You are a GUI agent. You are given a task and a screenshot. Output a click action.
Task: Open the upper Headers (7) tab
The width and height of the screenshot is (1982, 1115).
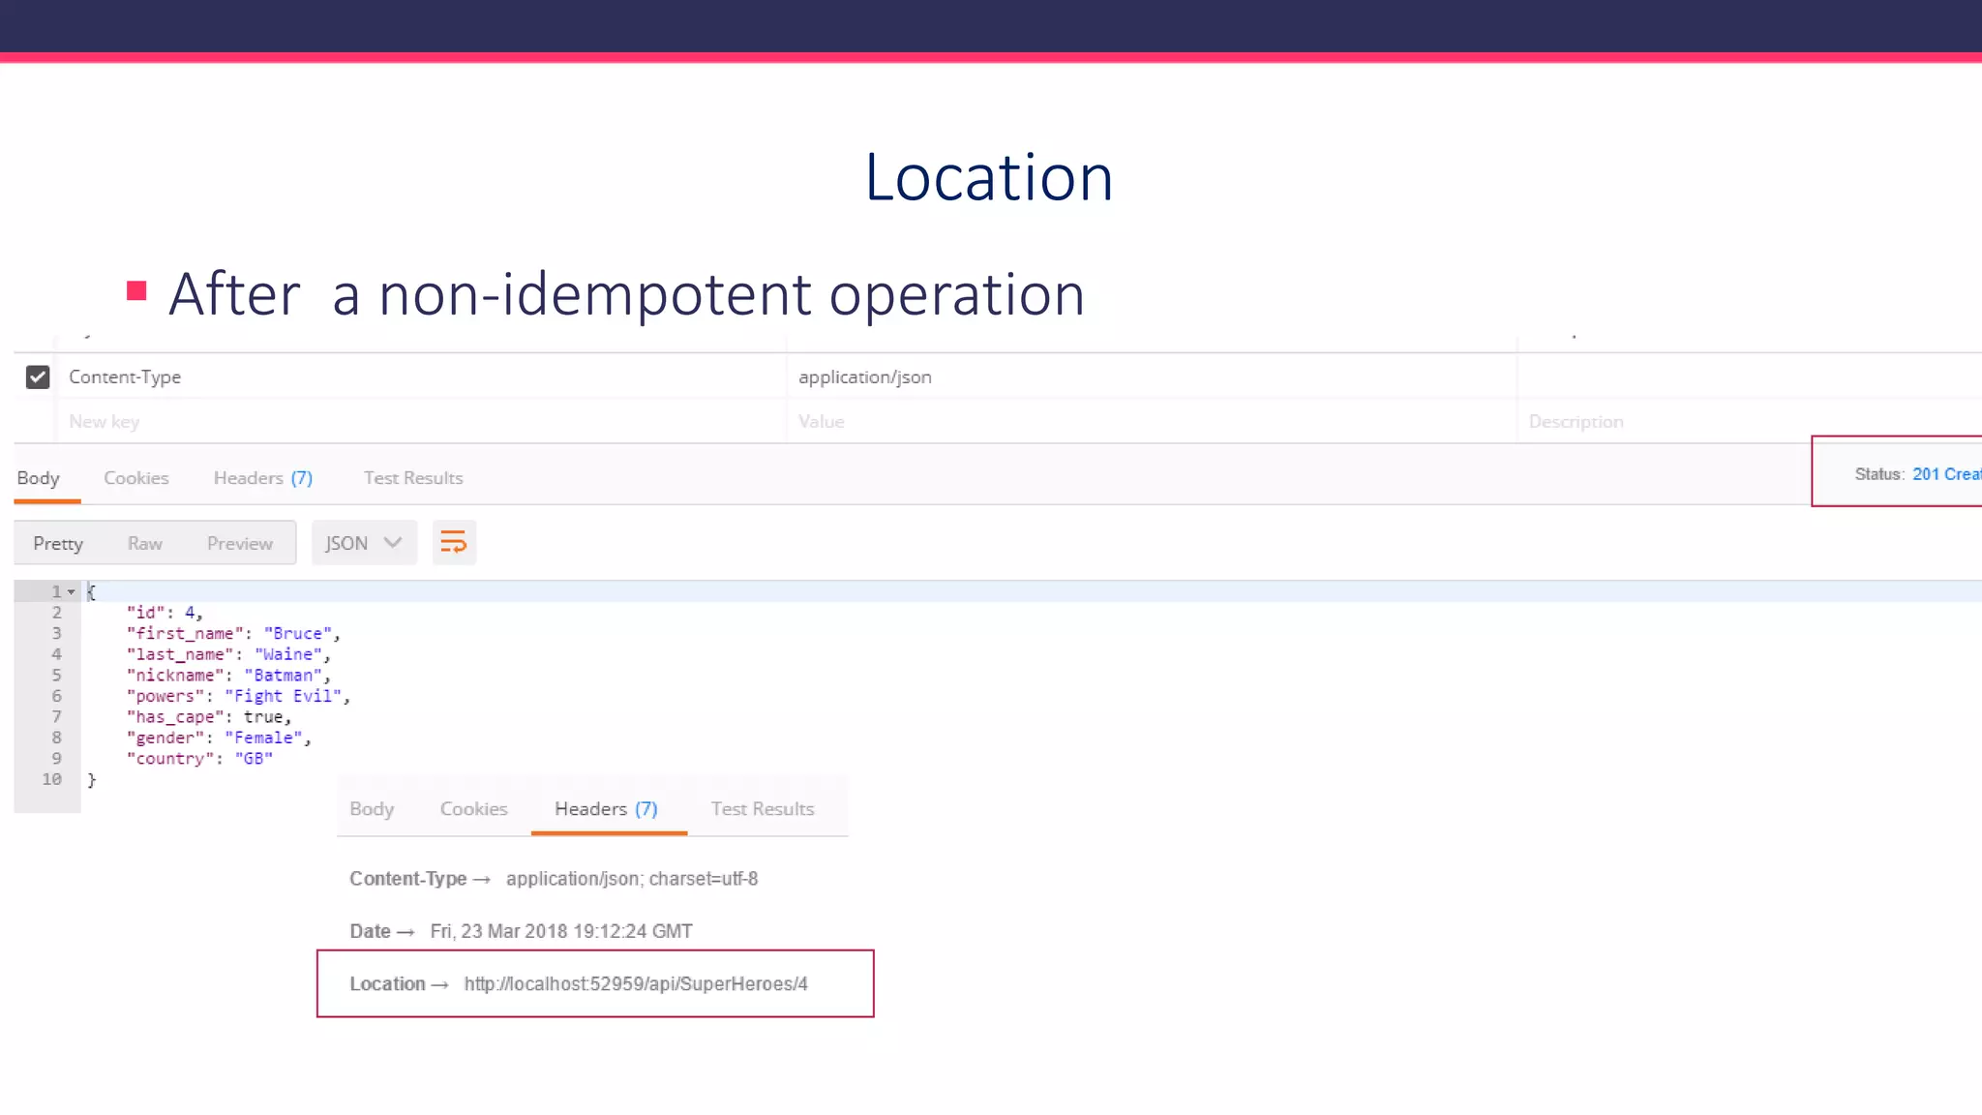[262, 478]
